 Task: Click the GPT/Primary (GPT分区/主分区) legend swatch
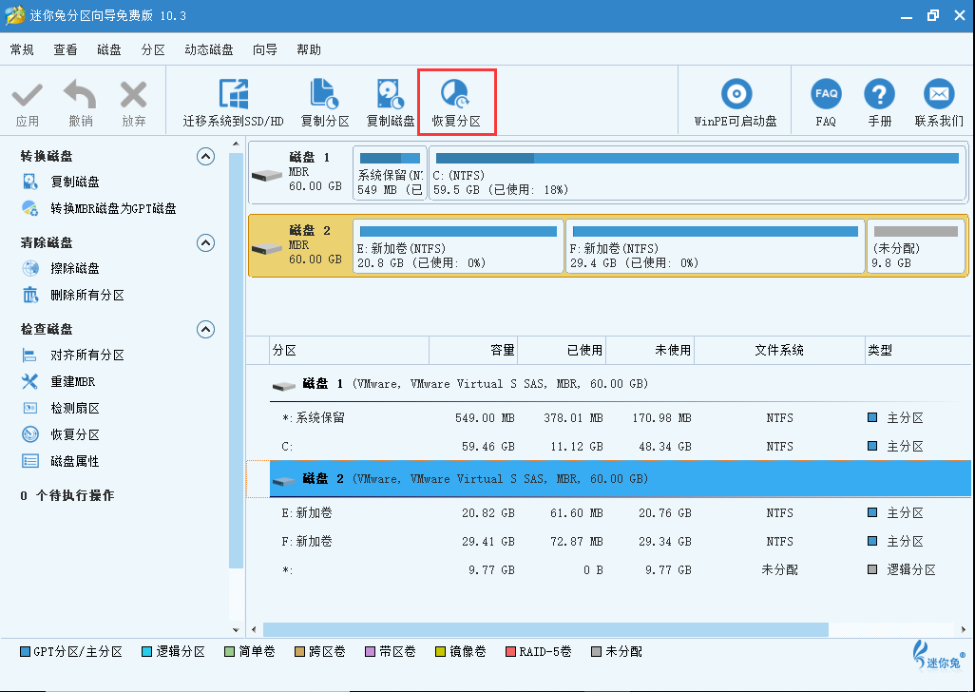pyautogui.click(x=25, y=651)
